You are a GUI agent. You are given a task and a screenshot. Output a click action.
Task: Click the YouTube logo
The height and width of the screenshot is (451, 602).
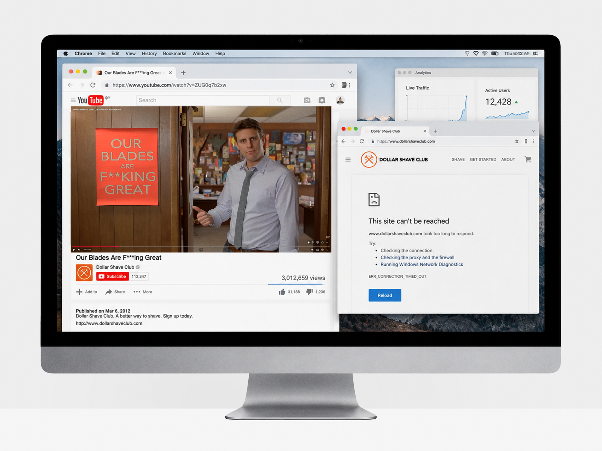[91, 100]
